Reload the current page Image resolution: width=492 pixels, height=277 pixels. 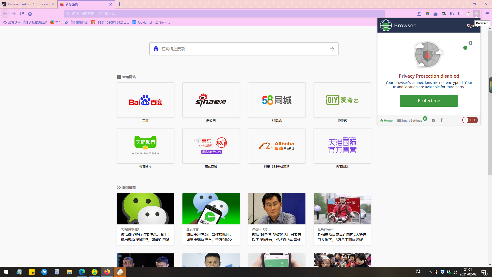pyautogui.click(x=22, y=14)
